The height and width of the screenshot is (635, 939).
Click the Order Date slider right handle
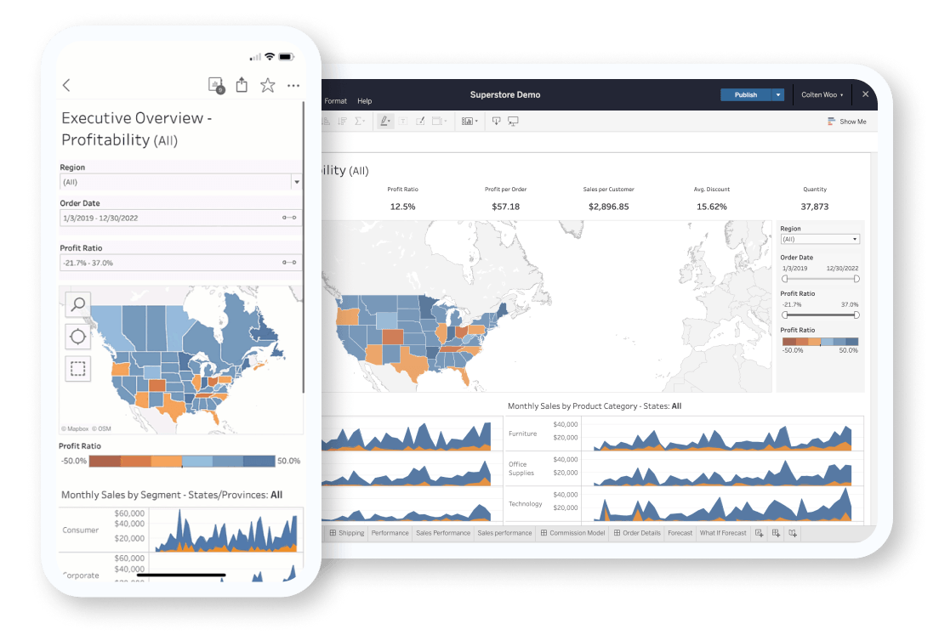click(856, 279)
